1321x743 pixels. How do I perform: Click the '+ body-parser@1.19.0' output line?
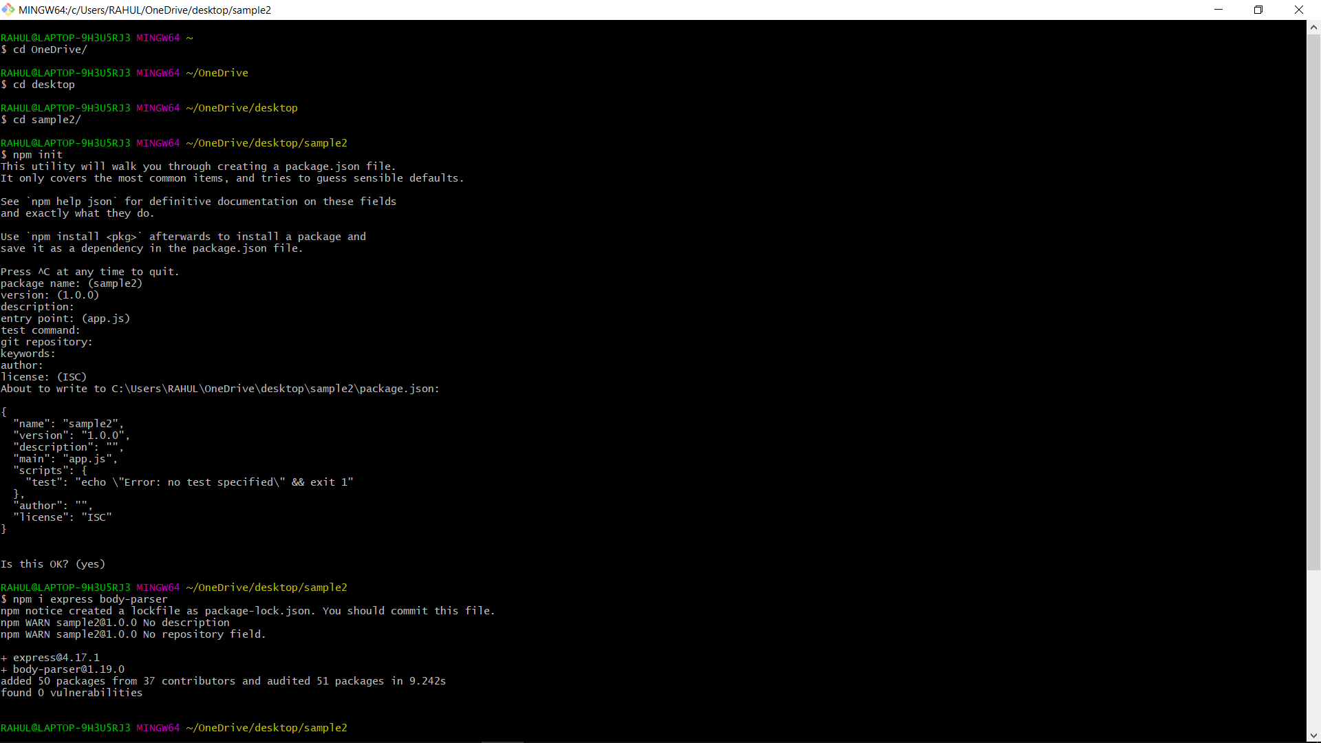click(63, 669)
